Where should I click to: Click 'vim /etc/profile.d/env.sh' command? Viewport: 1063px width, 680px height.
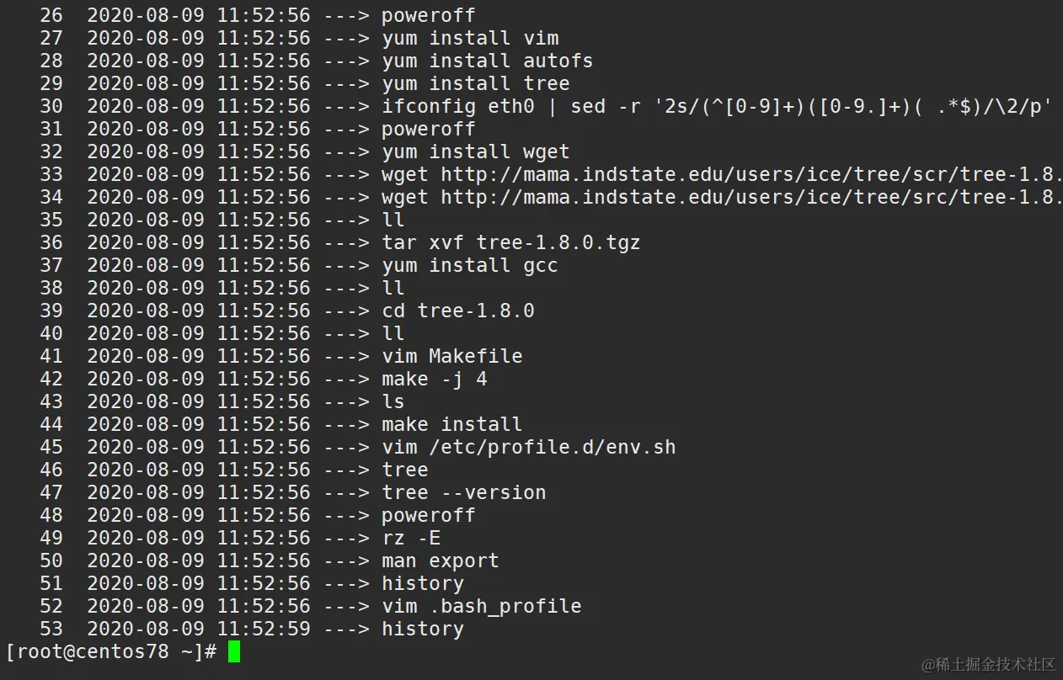[x=528, y=447]
